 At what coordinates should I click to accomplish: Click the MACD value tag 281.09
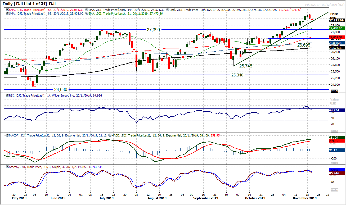click(336, 137)
